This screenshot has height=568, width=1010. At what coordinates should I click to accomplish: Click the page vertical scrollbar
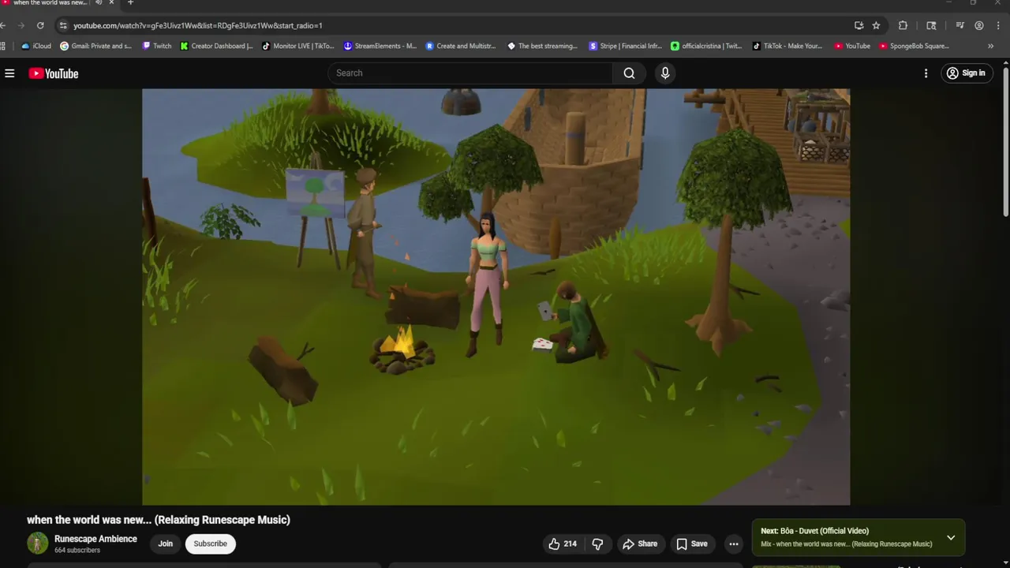[x=1005, y=142]
